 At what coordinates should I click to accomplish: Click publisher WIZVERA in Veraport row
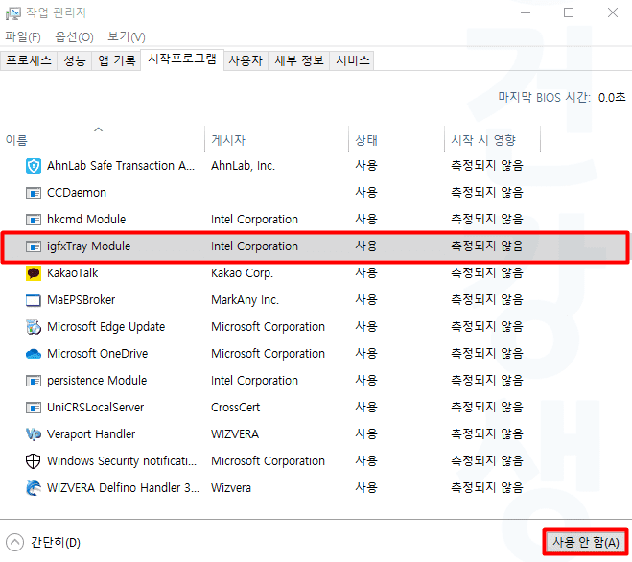coord(235,434)
